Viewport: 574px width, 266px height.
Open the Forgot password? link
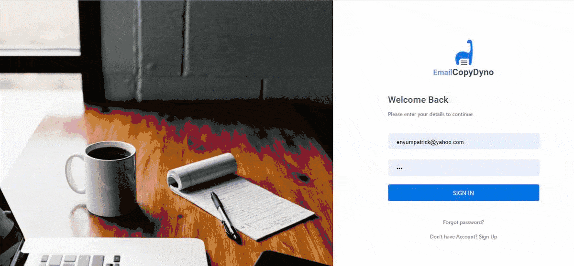[464, 223]
